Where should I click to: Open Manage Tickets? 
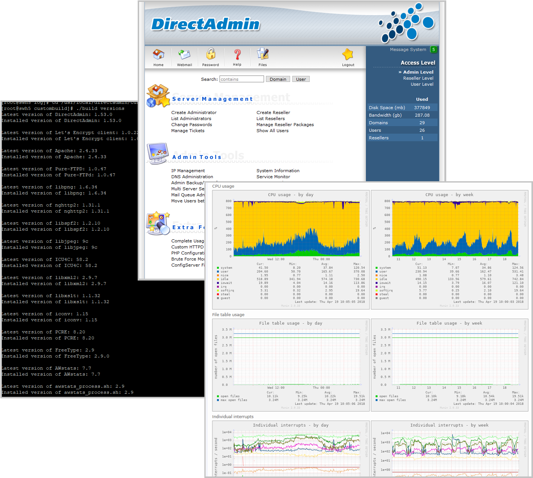tap(188, 131)
